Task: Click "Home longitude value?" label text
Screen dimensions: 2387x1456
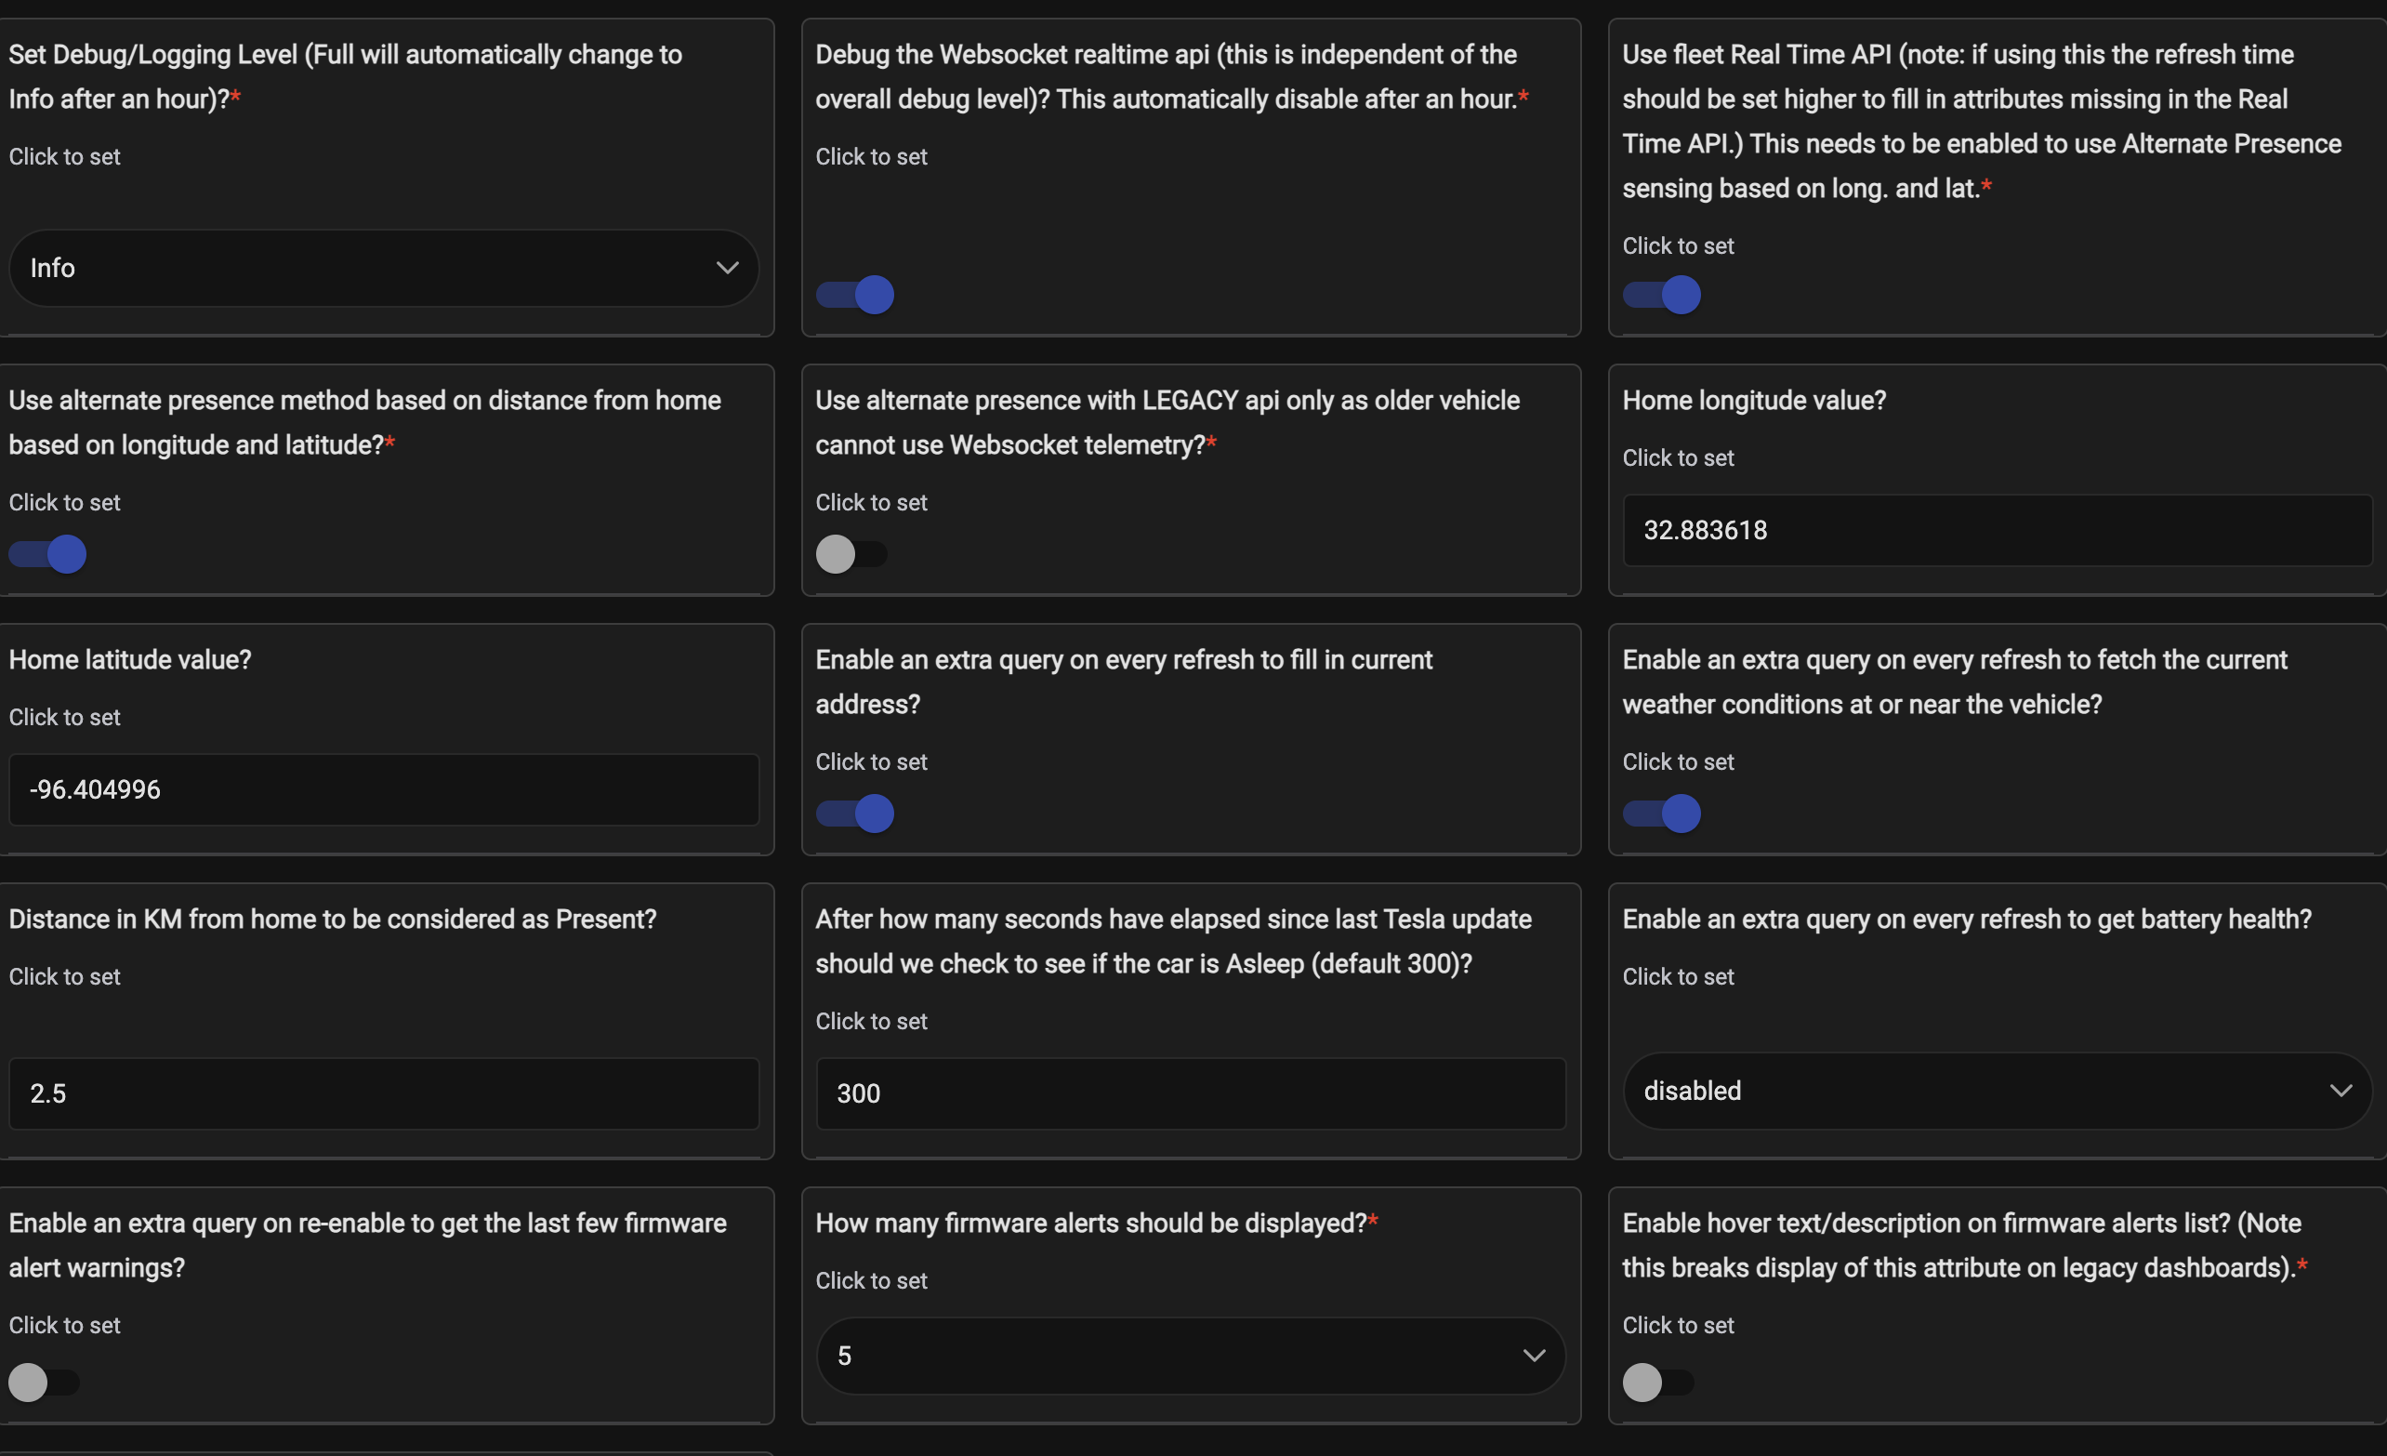Action: (1753, 400)
